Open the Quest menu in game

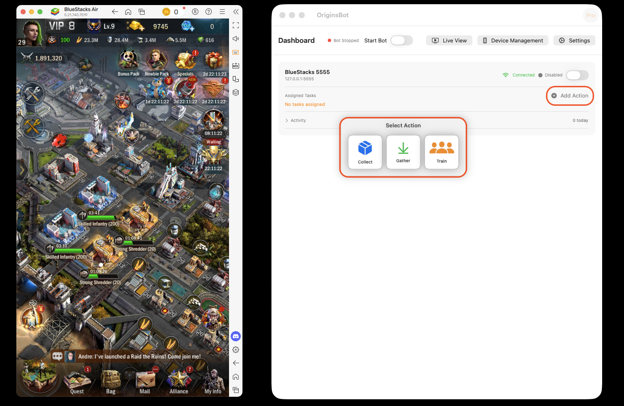(x=77, y=382)
